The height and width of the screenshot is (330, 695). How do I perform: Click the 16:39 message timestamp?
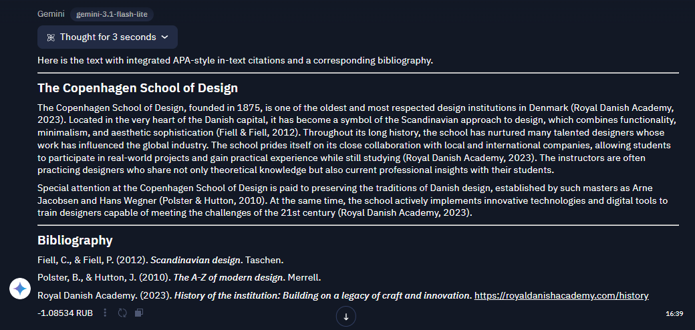[674, 313]
